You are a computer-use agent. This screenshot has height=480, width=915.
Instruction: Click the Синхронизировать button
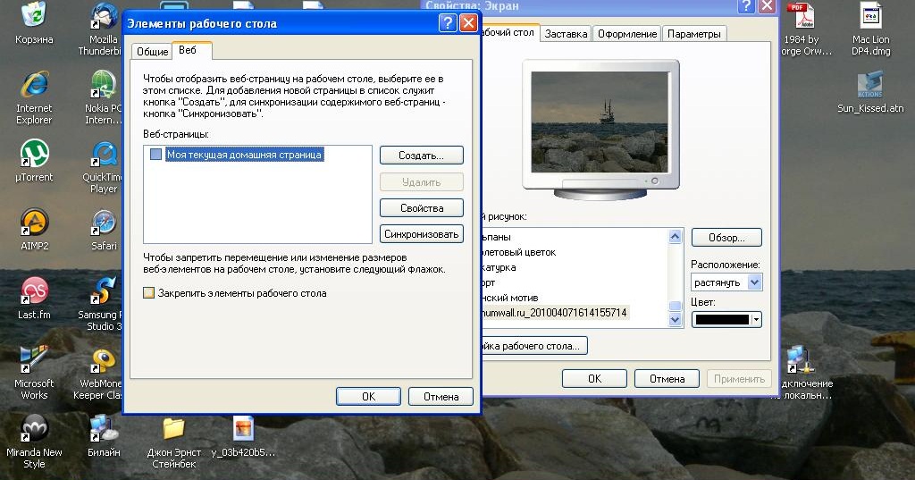(x=422, y=234)
